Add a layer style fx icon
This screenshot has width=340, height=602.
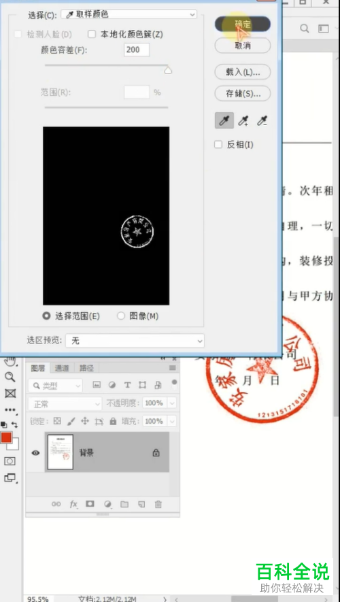[73, 504]
